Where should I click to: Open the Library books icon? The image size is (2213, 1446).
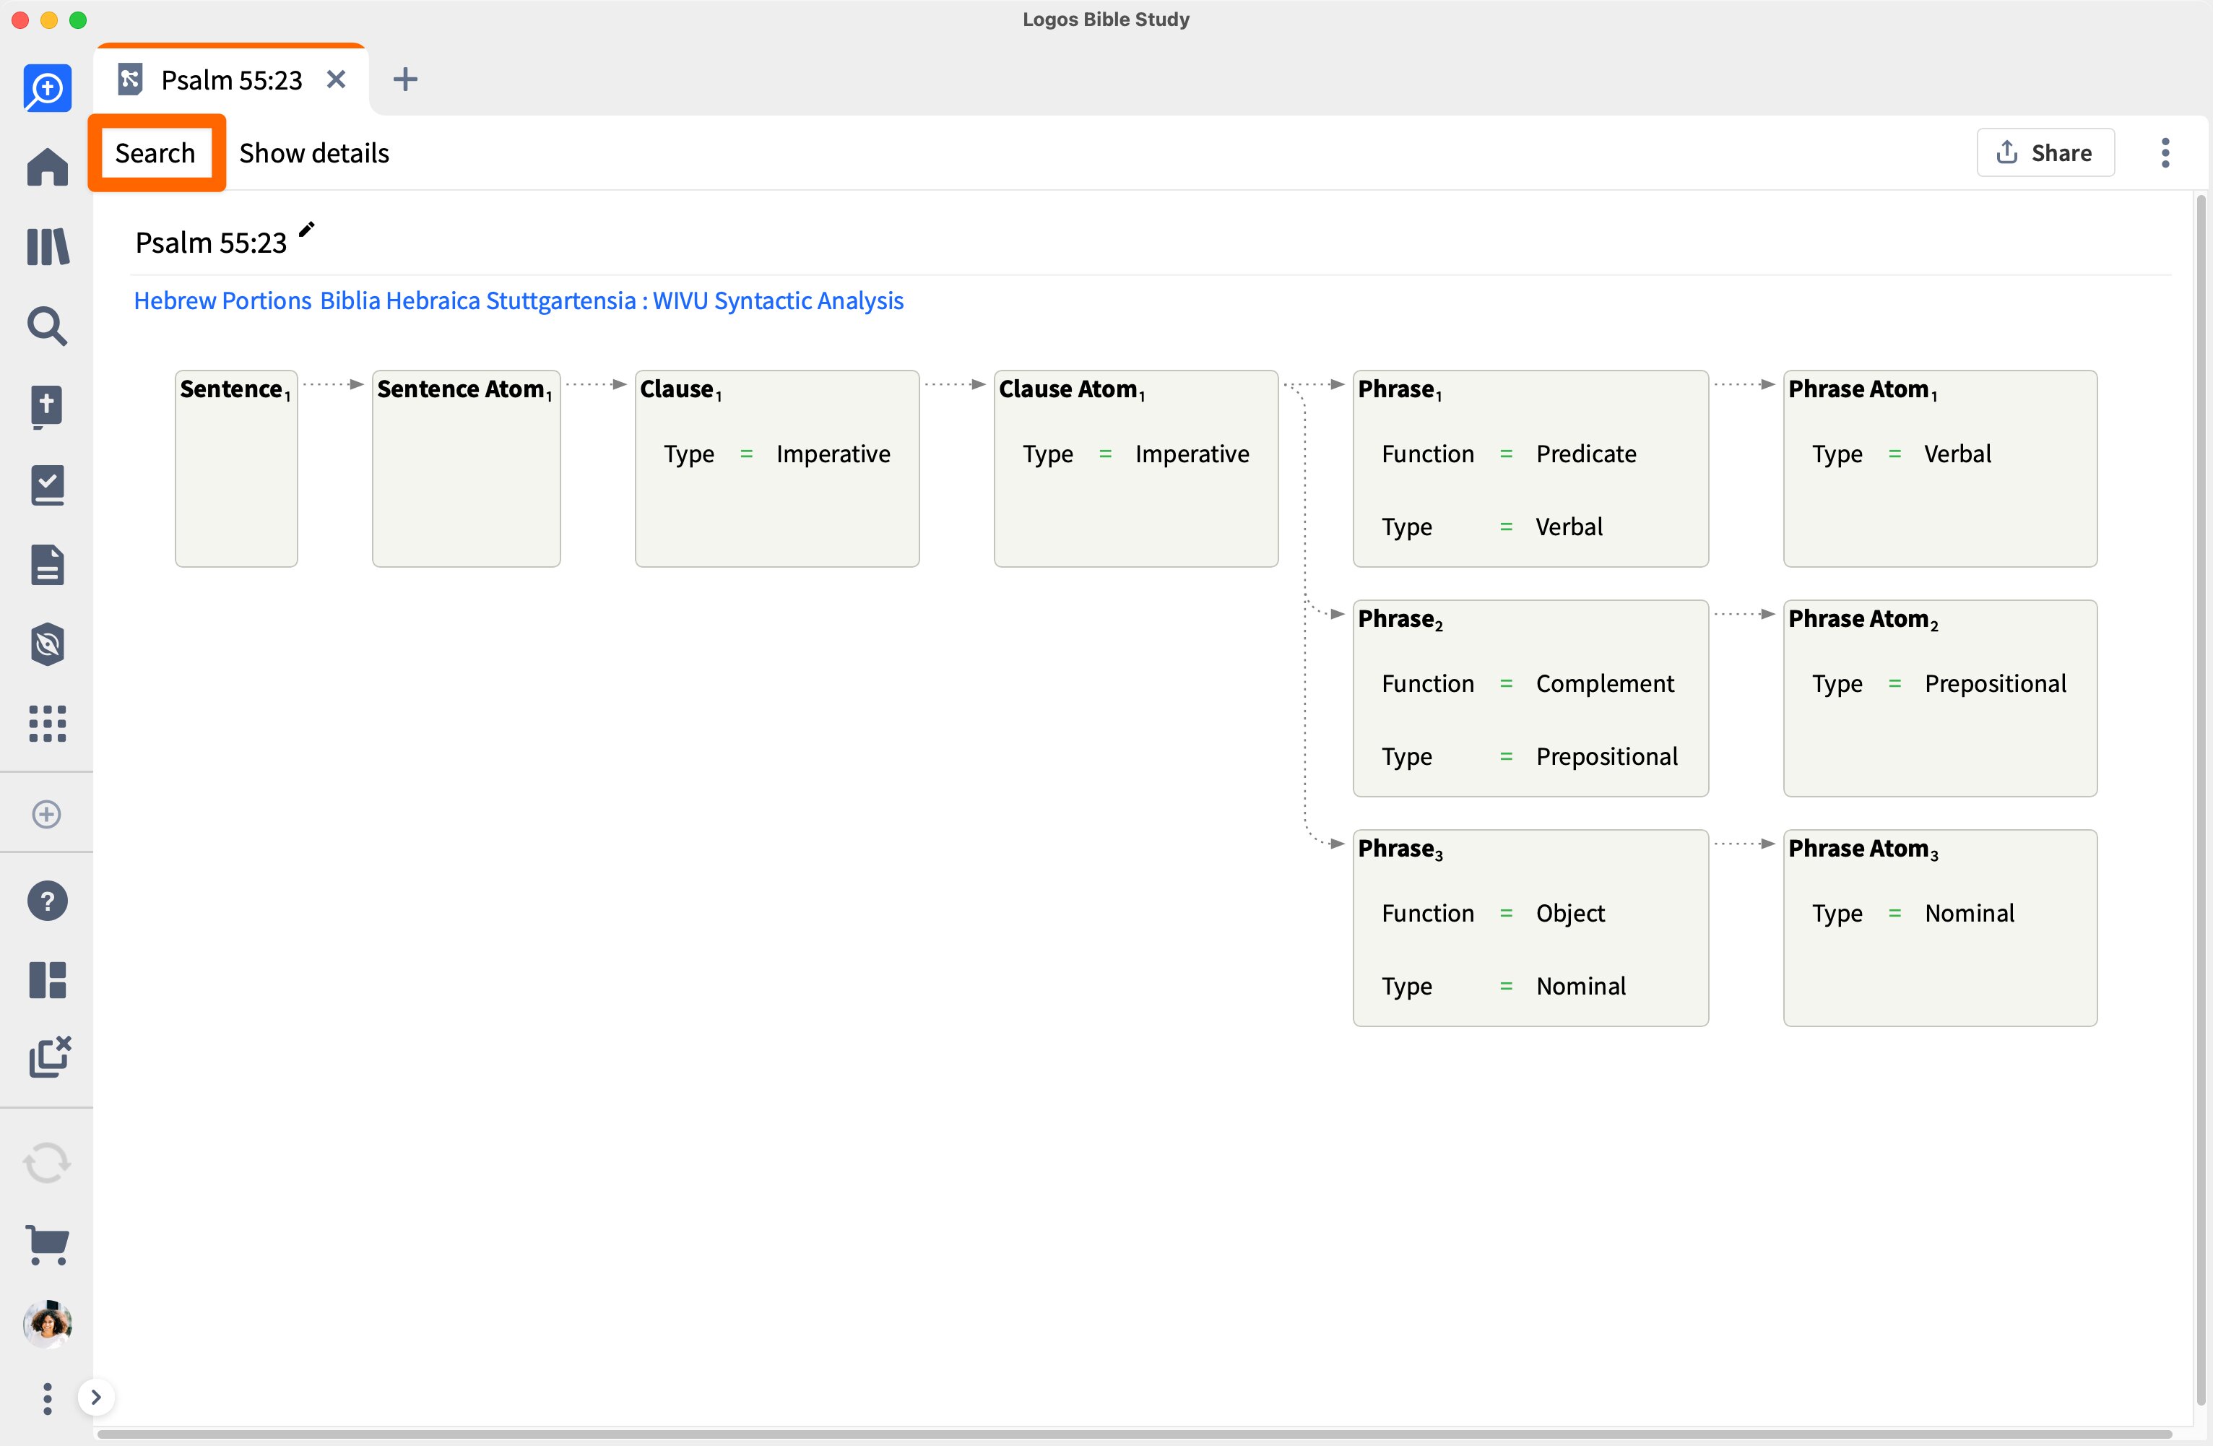48,246
